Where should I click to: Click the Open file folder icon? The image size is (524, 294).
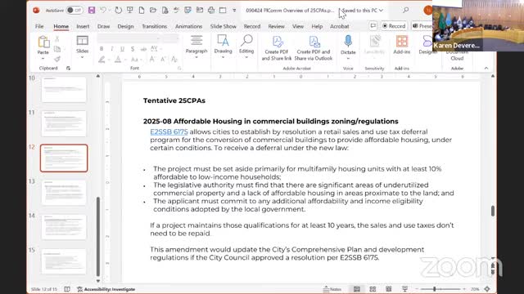pos(153,10)
